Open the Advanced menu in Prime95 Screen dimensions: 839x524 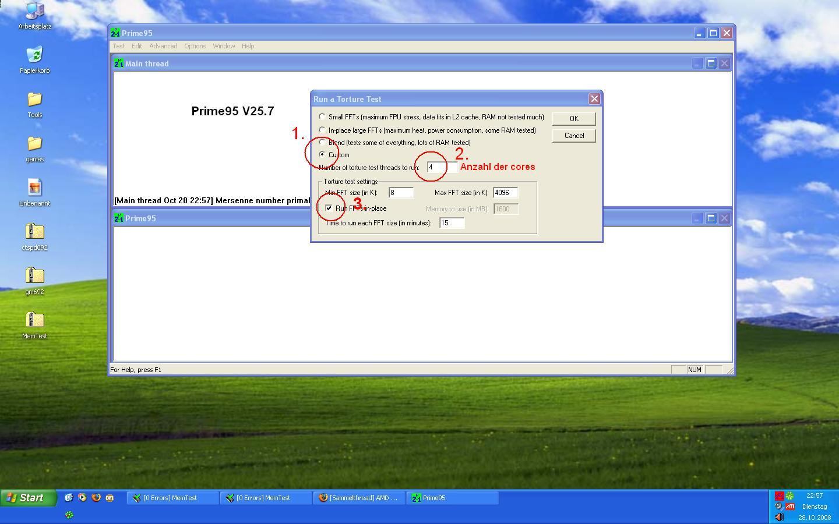point(163,46)
